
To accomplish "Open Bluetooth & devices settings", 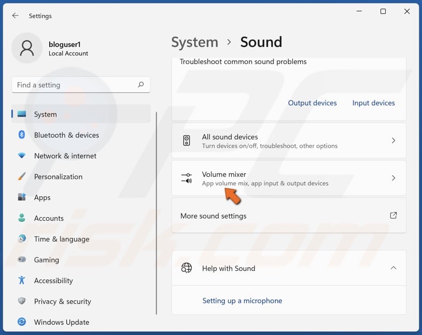I will (81, 135).
